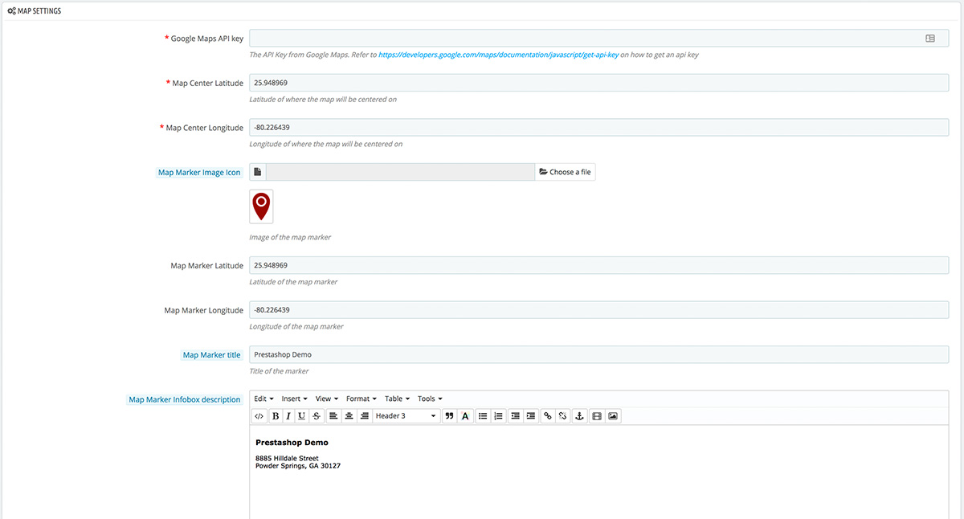Open the Tools menu in editor
The width and height of the screenshot is (964, 519).
point(430,398)
